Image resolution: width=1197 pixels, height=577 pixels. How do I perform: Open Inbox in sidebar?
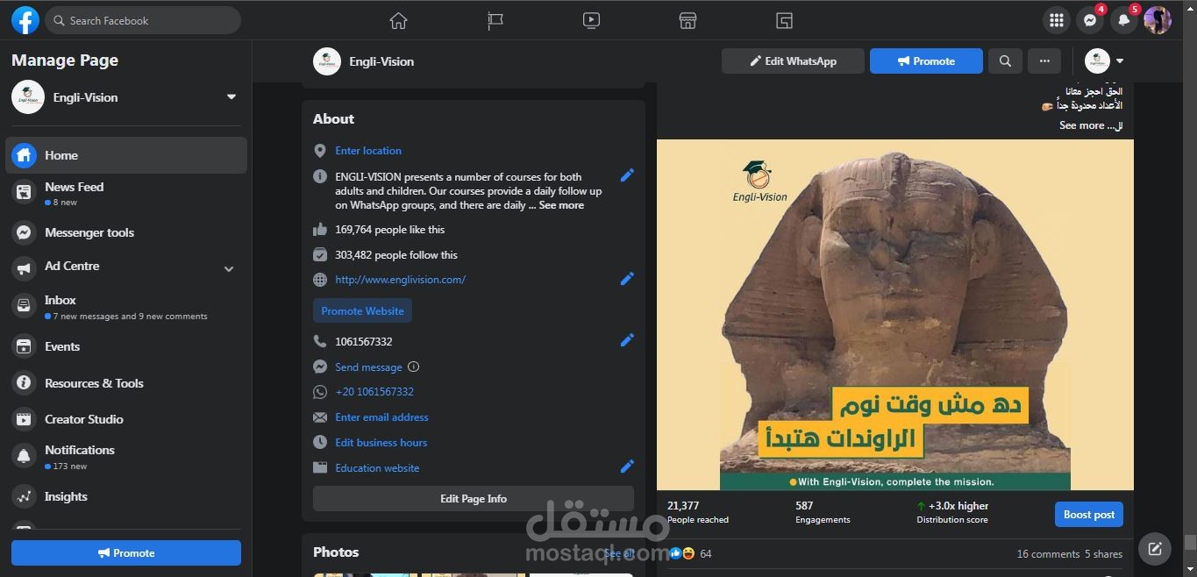click(127, 307)
